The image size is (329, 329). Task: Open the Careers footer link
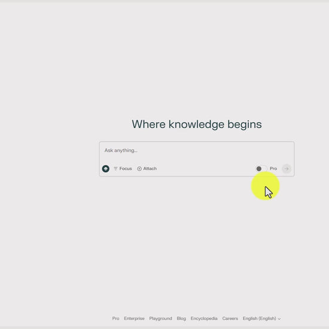pyautogui.click(x=230, y=318)
